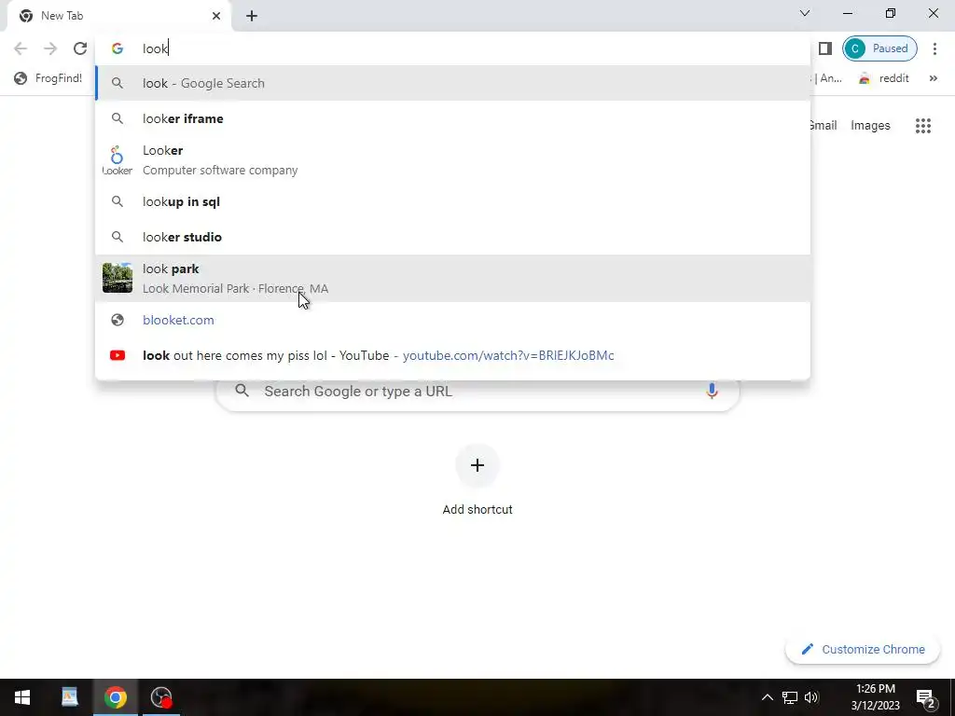The image size is (955, 716).
Task: Open the Images link
Action: 870,126
